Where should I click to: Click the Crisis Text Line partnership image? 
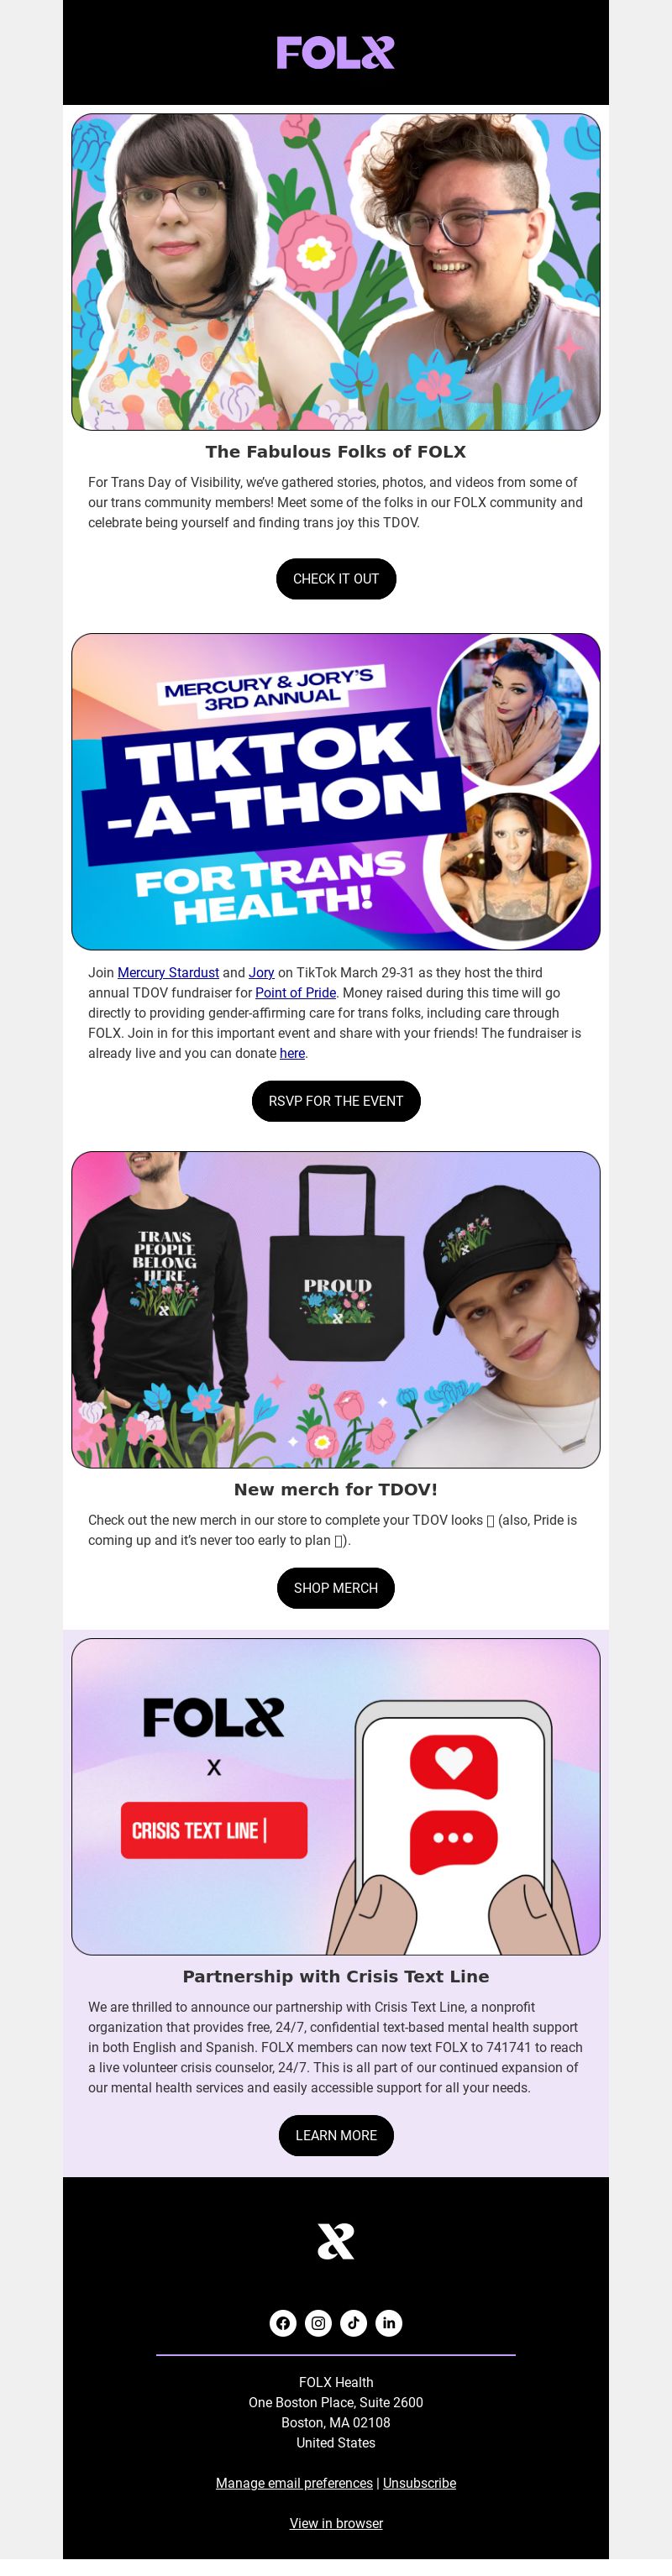336,1797
